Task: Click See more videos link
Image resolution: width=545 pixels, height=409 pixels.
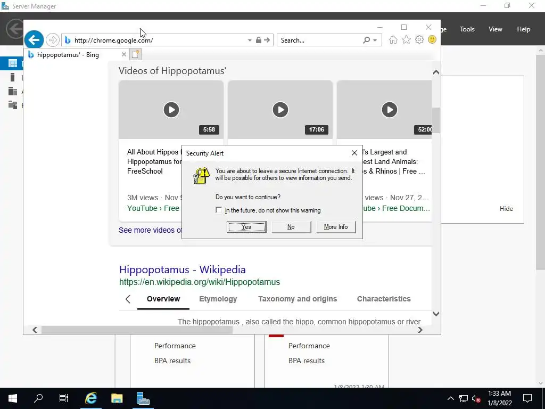Action: pyautogui.click(x=150, y=230)
